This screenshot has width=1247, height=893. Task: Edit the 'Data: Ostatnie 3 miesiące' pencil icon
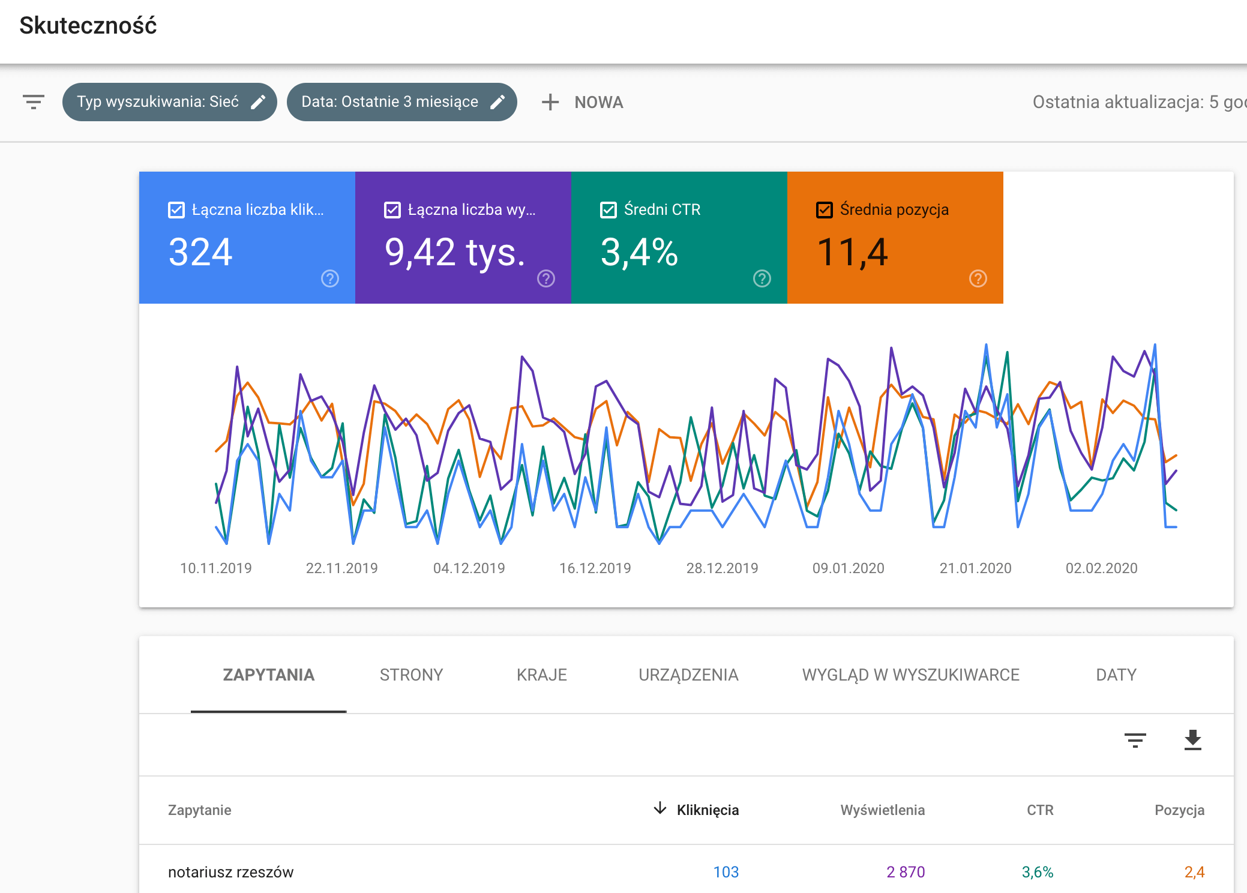[x=497, y=102]
